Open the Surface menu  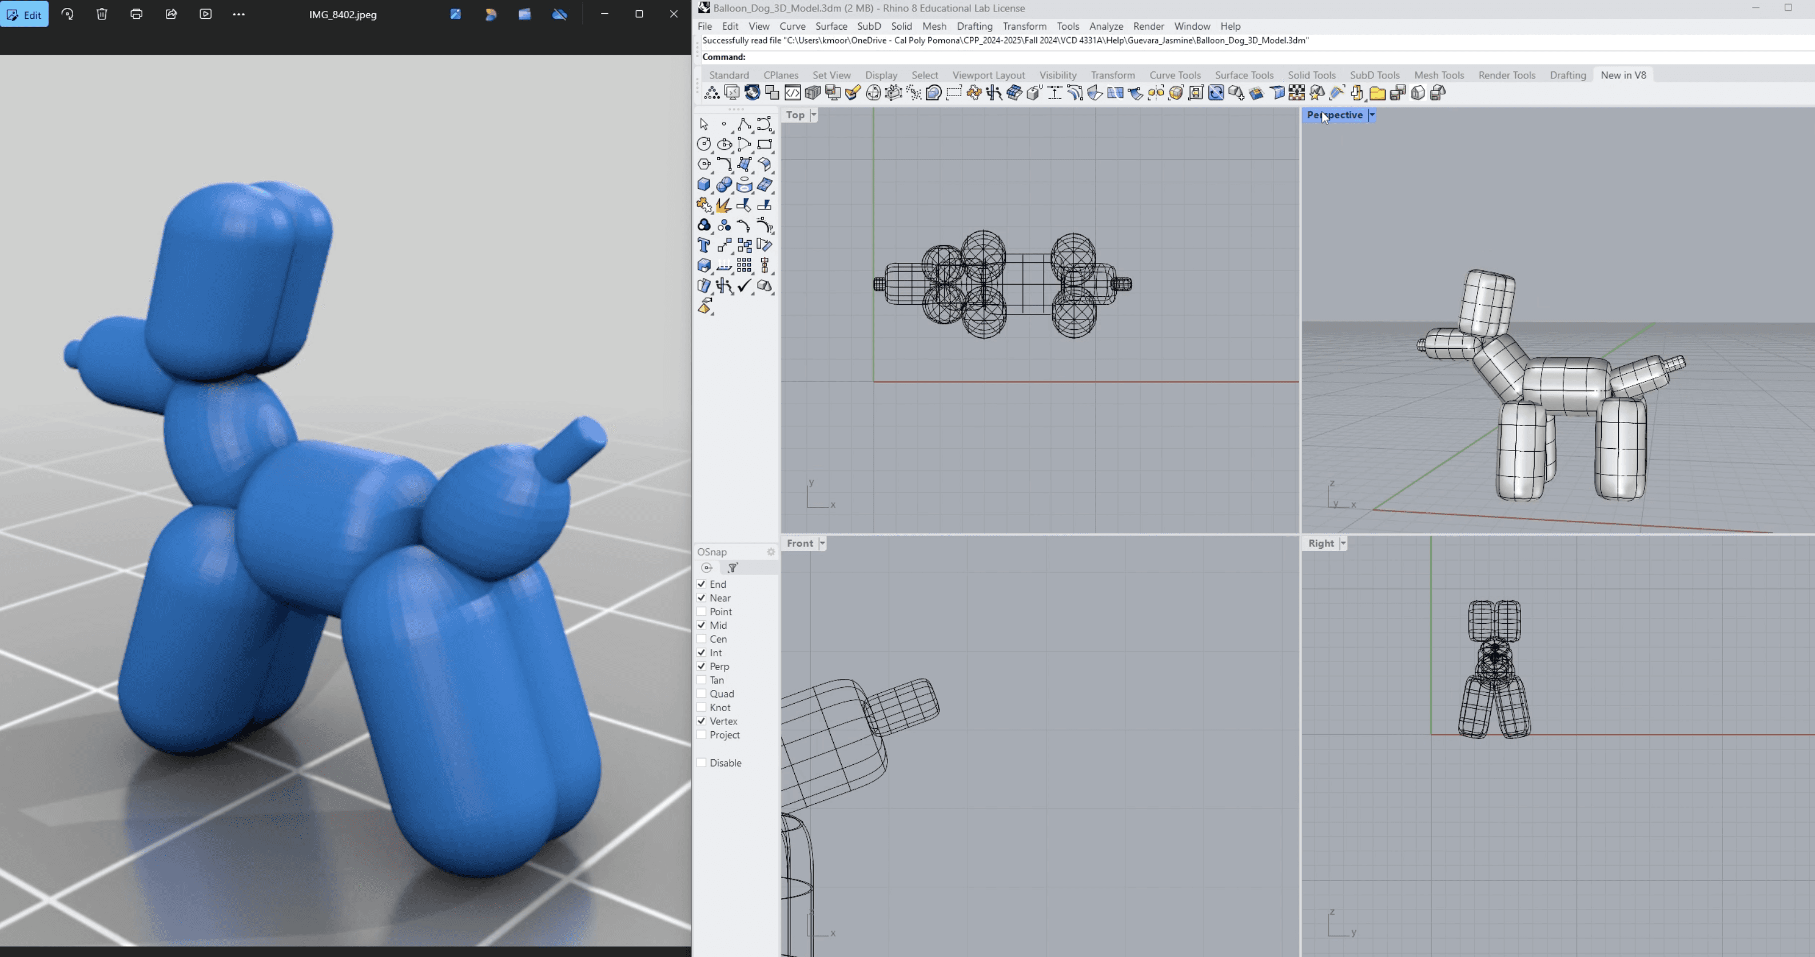(x=831, y=26)
